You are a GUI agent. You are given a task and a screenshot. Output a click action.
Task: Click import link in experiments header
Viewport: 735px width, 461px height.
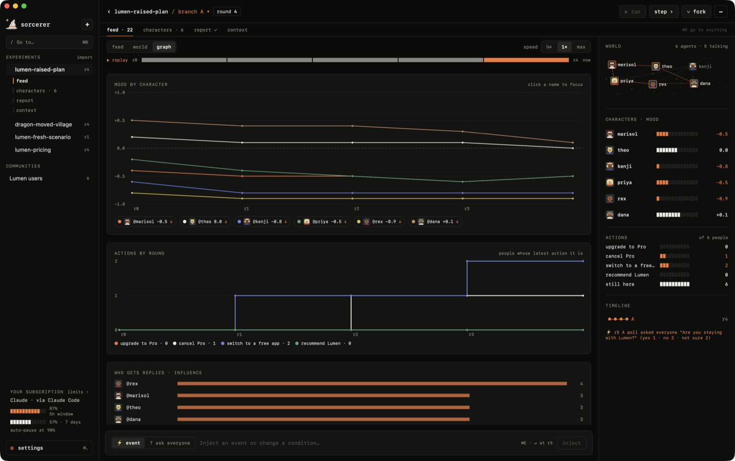[x=85, y=57]
